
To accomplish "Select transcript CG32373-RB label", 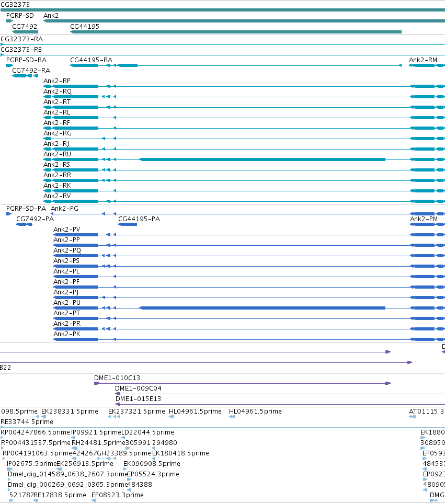I will tap(21, 49).
